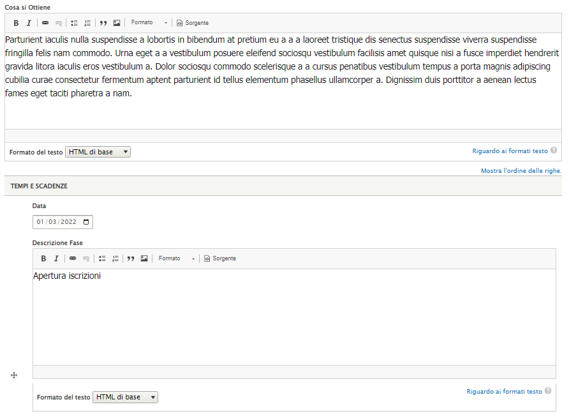The width and height of the screenshot is (569, 416).
Task: Insert numbered list in Cosa si Ottiene editor
Action: pyautogui.click(x=87, y=23)
